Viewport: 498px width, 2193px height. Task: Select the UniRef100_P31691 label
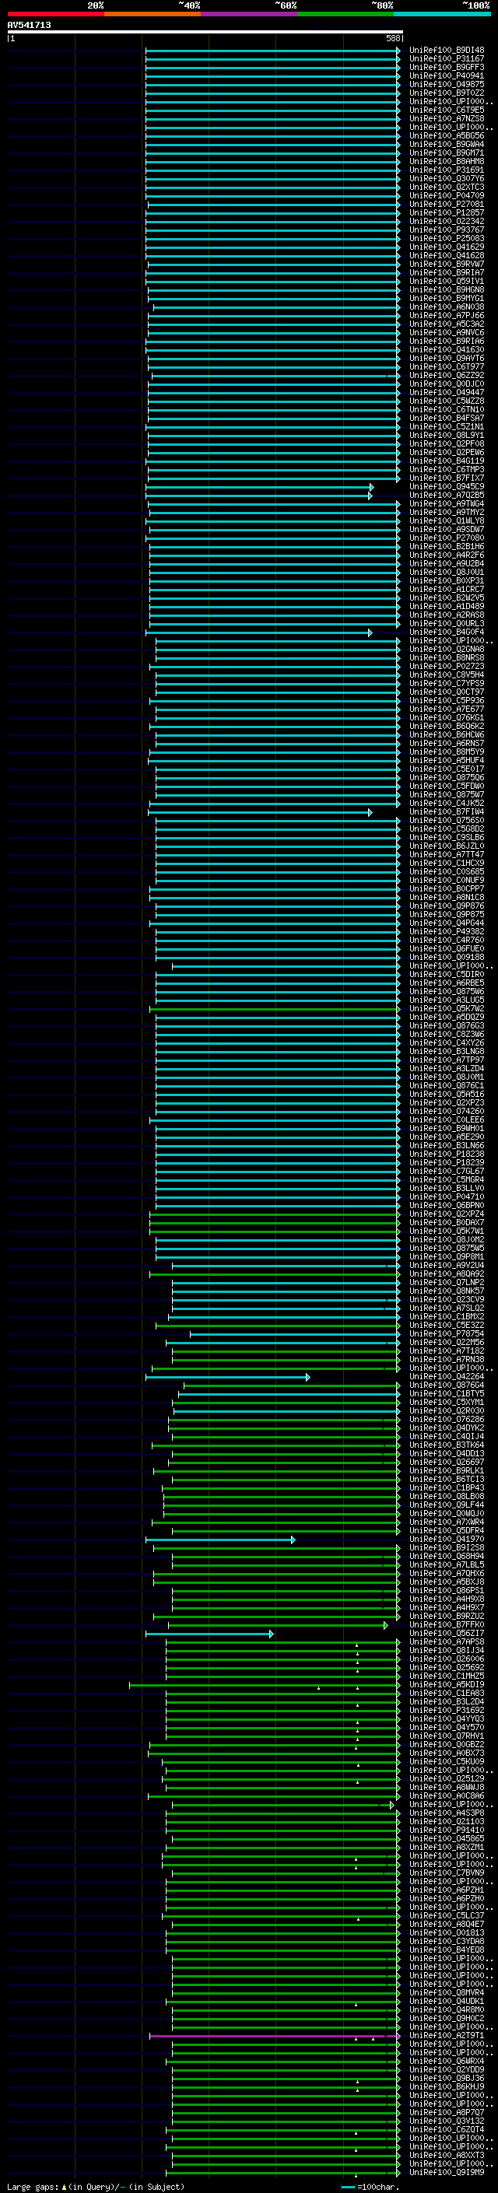446,170
